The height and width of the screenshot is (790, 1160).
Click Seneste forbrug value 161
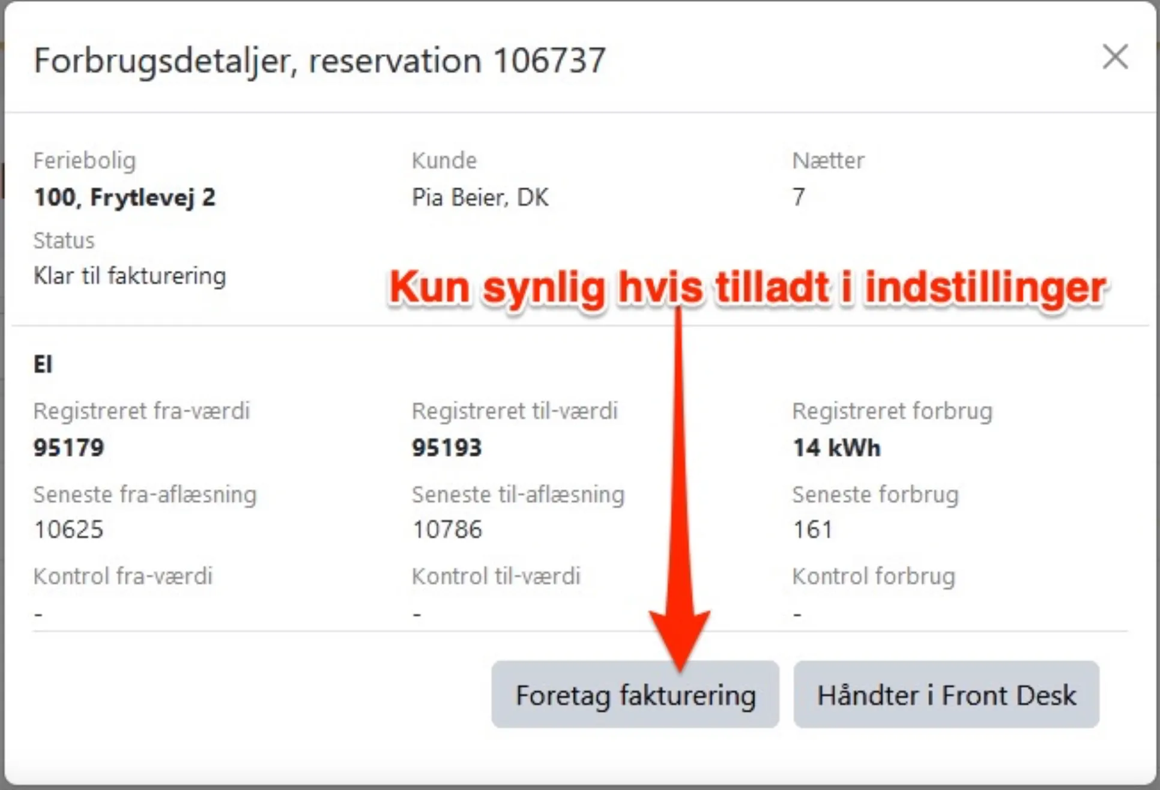point(812,529)
